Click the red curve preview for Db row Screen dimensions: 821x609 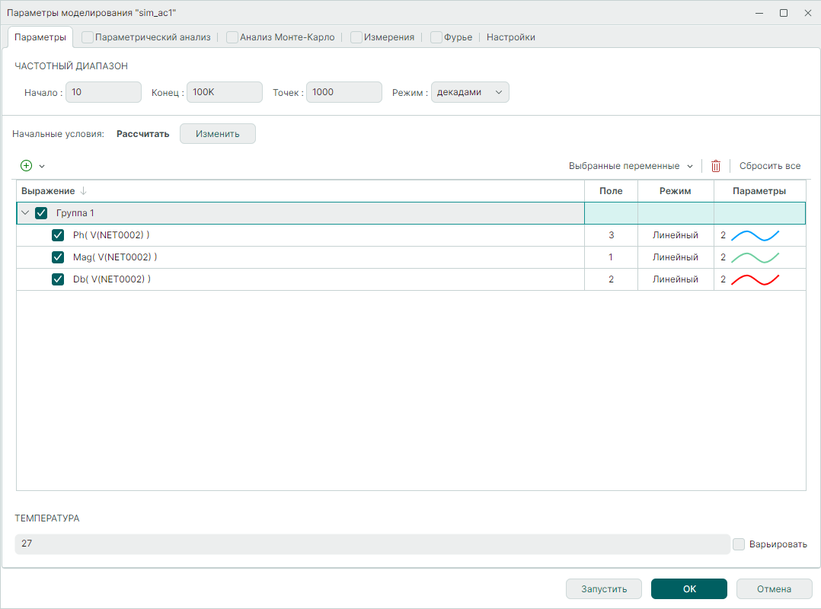click(x=755, y=279)
